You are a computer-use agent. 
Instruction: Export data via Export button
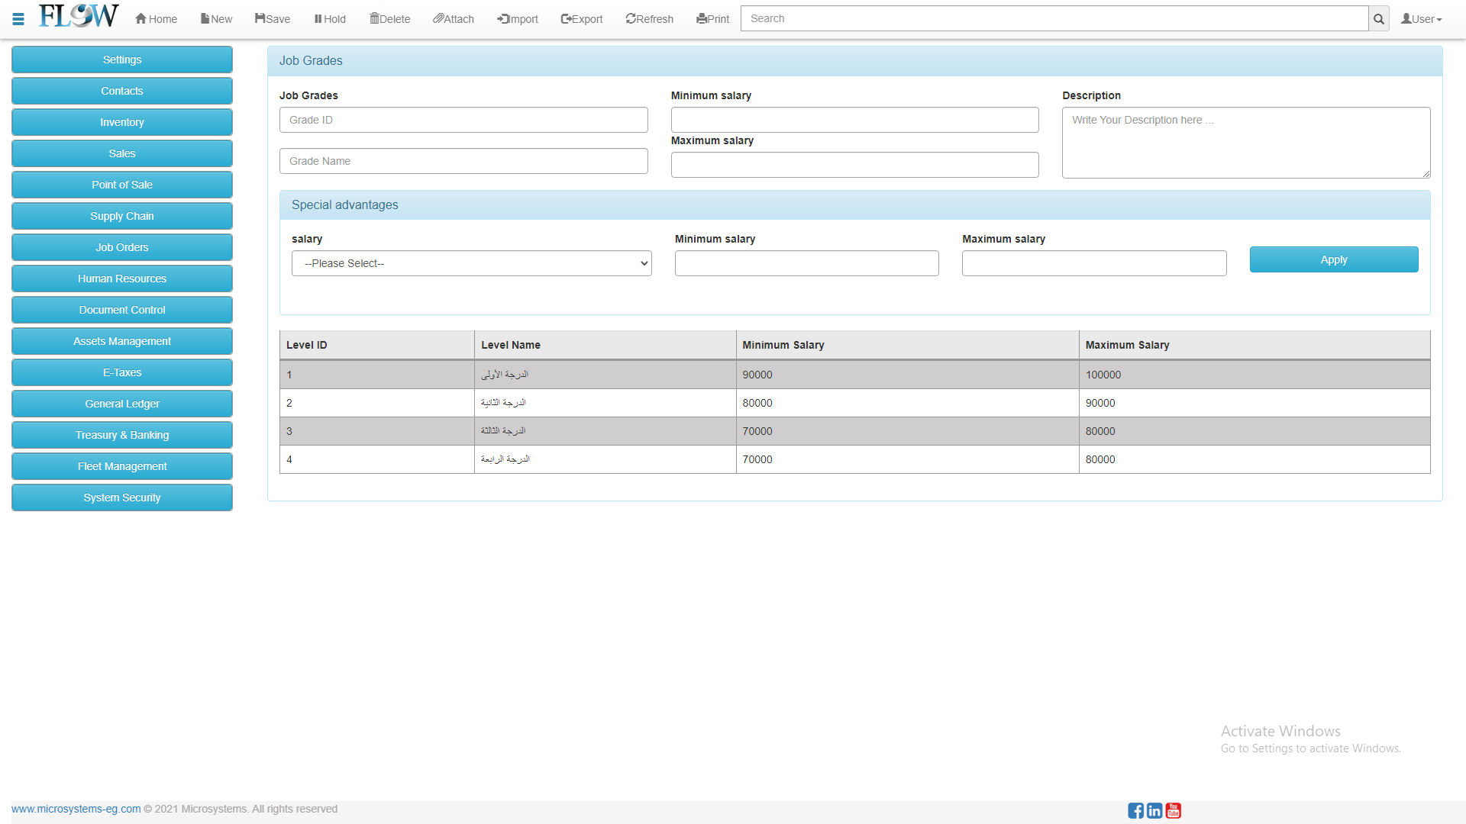(582, 19)
